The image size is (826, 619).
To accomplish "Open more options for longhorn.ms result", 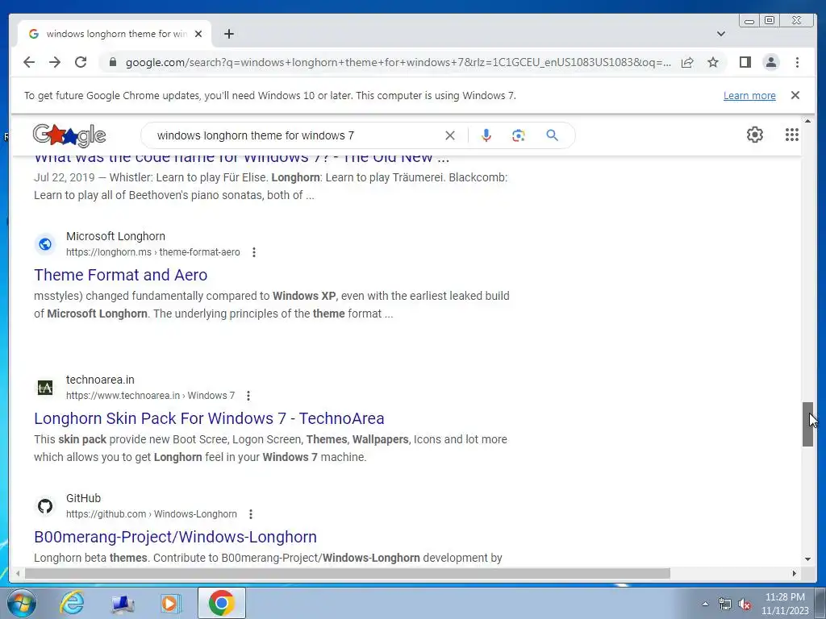I will point(254,252).
